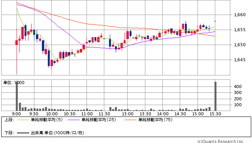Click the 下段: legend row label
Screen dimensions: 252x143
[x=9, y=133]
